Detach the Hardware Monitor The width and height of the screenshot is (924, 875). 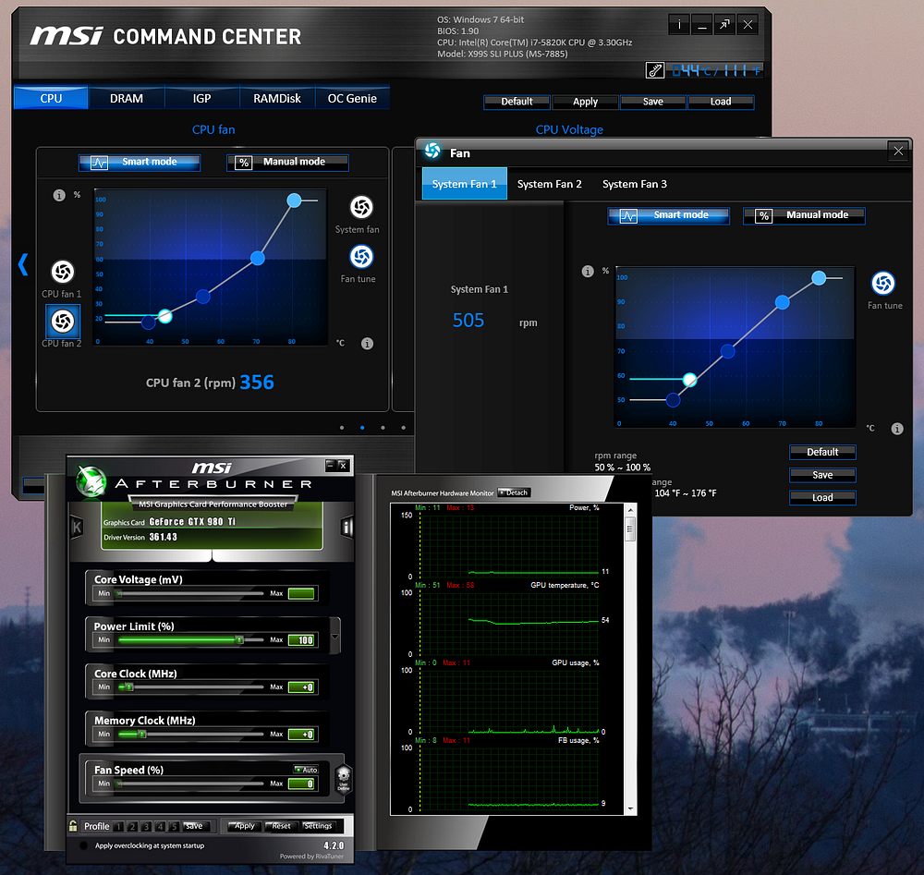(x=515, y=492)
